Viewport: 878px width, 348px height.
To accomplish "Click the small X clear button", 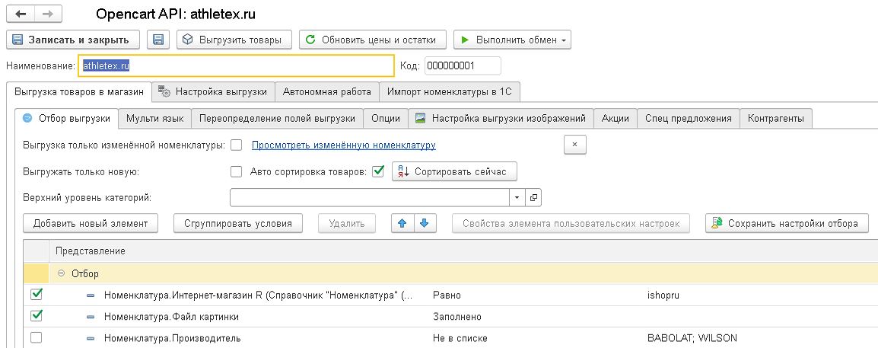I will tap(574, 145).
